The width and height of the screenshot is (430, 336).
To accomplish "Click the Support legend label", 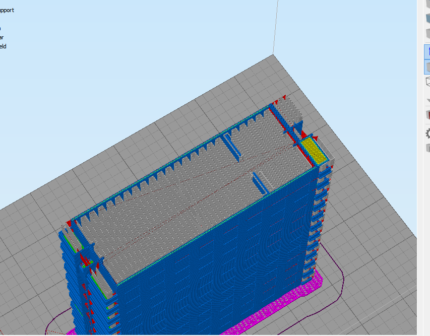I will coord(7,10).
